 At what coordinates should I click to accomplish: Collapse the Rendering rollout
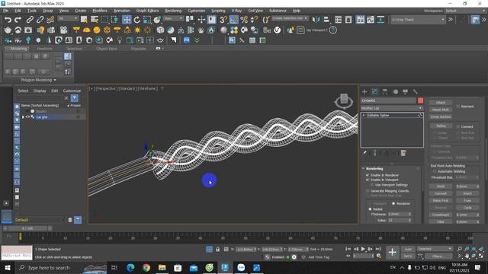point(374,168)
